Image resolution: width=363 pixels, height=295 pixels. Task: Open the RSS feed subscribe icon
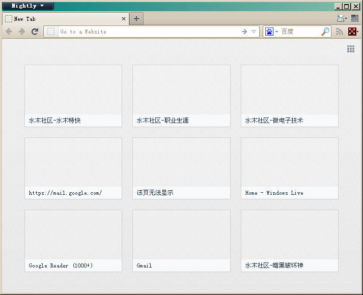[339, 32]
